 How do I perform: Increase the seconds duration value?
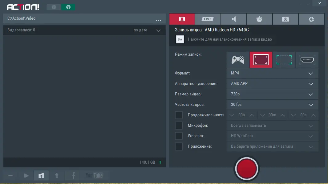(x=313, y=115)
